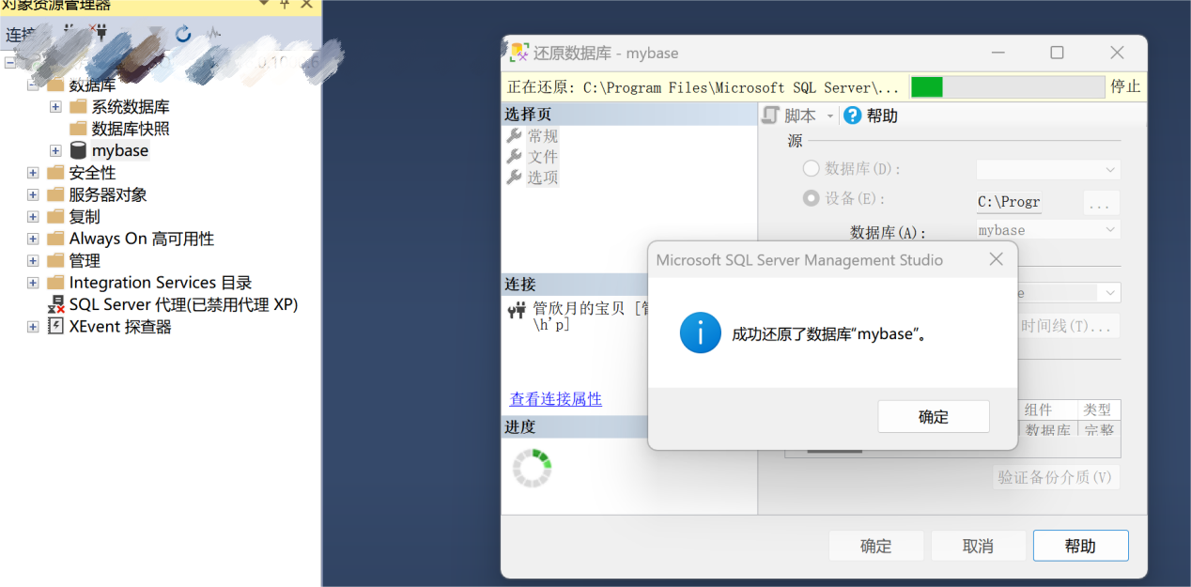Open the 数据库(A) combo box showing mybase

coord(1048,230)
